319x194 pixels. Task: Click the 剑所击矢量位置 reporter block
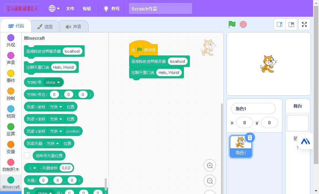(x=49, y=156)
